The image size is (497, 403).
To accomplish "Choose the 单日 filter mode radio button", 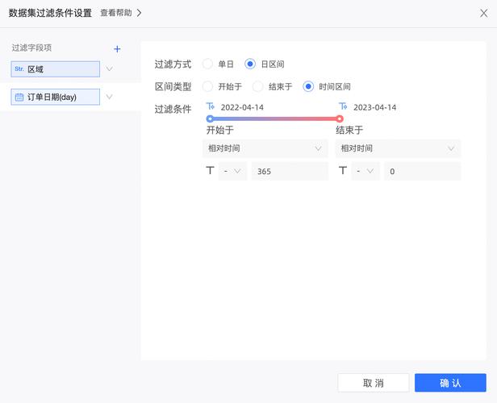I will (x=207, y=64).
